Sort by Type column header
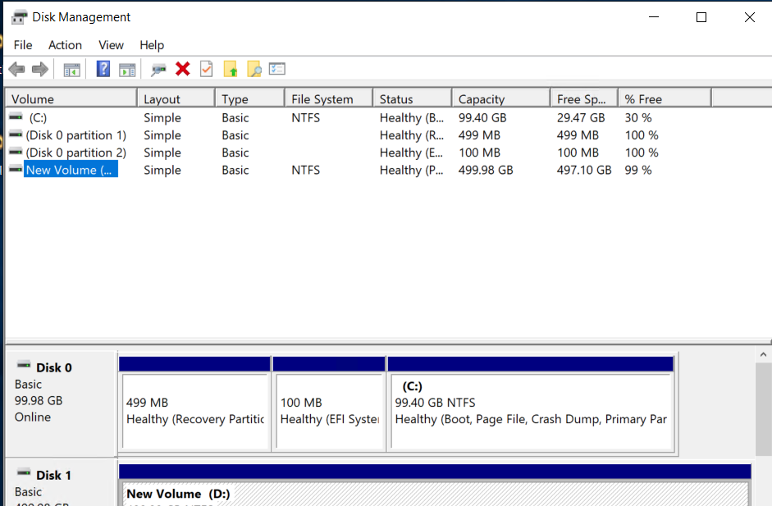772x506 pixels. (x=250, y=99)
